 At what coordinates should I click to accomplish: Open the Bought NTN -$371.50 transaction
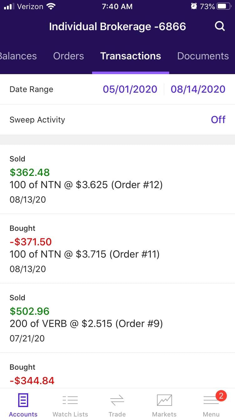point(118,248)
